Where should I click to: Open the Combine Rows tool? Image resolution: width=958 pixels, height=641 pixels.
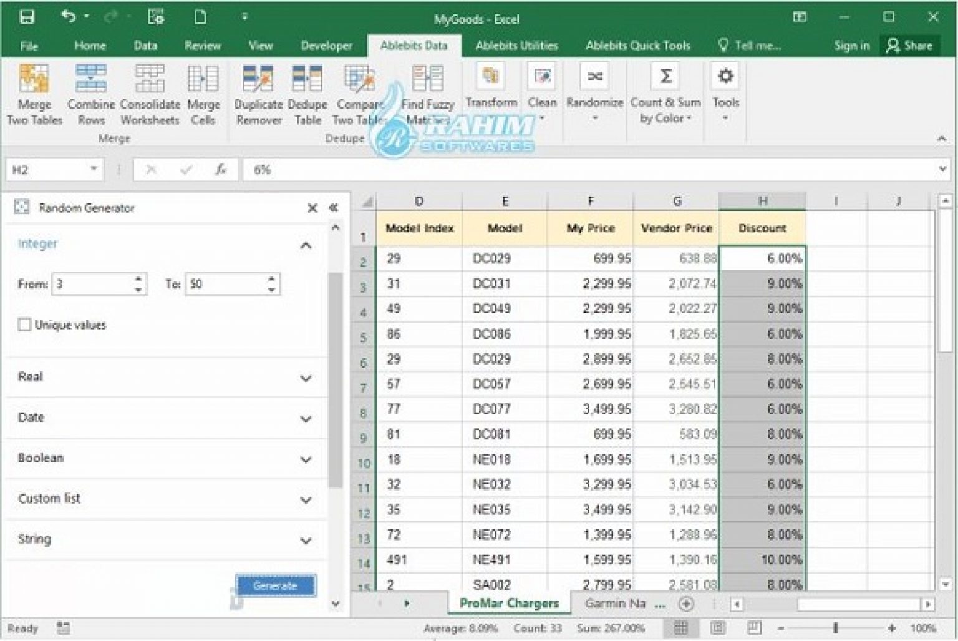[91, 94]
